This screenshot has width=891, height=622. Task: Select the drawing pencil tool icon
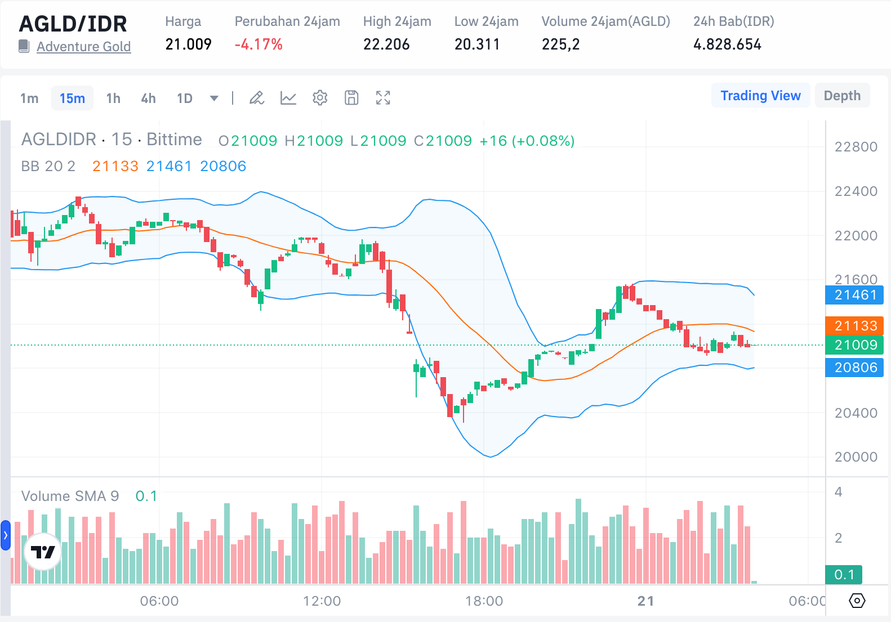257,98
